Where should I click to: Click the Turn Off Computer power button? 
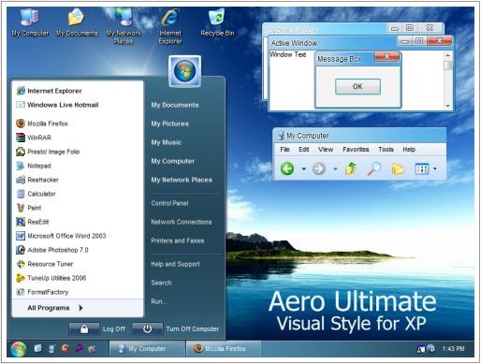147,329
